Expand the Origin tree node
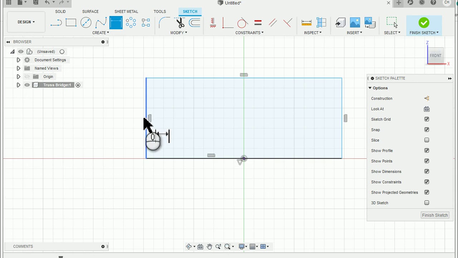 [x=19, y=77]
